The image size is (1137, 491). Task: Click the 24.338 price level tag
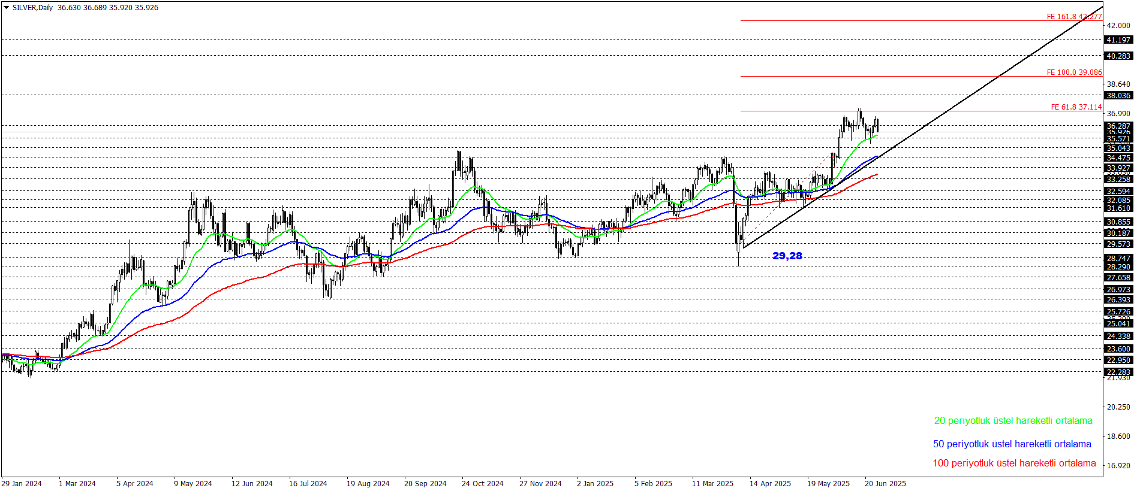[1118, 337]
